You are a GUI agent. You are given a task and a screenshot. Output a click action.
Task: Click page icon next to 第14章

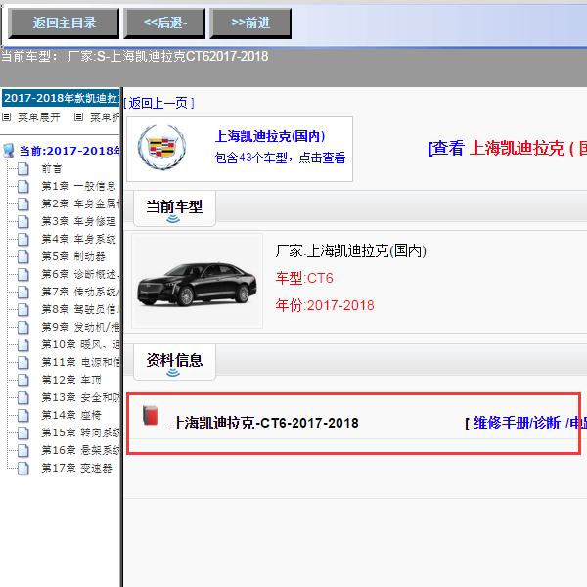coord(23,415)
